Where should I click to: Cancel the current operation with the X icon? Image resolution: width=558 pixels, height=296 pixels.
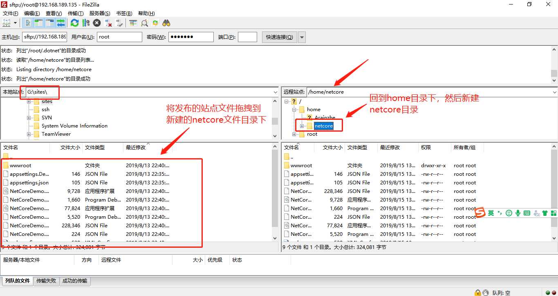pos(97,23)
